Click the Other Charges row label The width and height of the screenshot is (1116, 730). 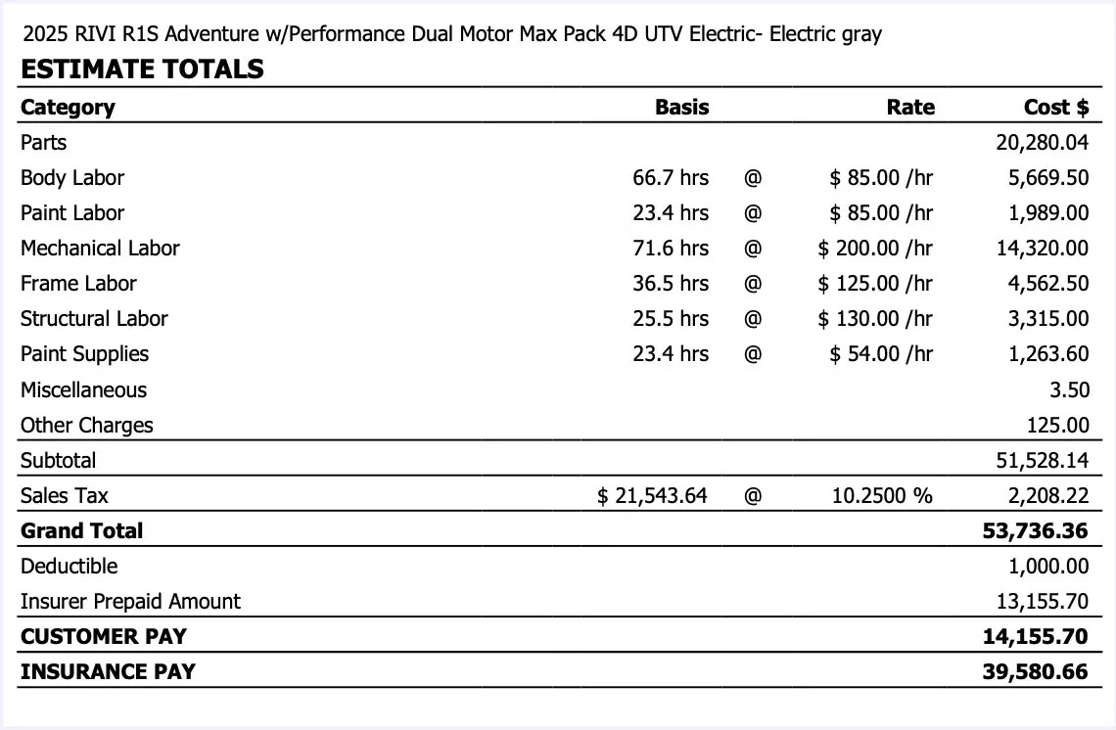(87, 425)
